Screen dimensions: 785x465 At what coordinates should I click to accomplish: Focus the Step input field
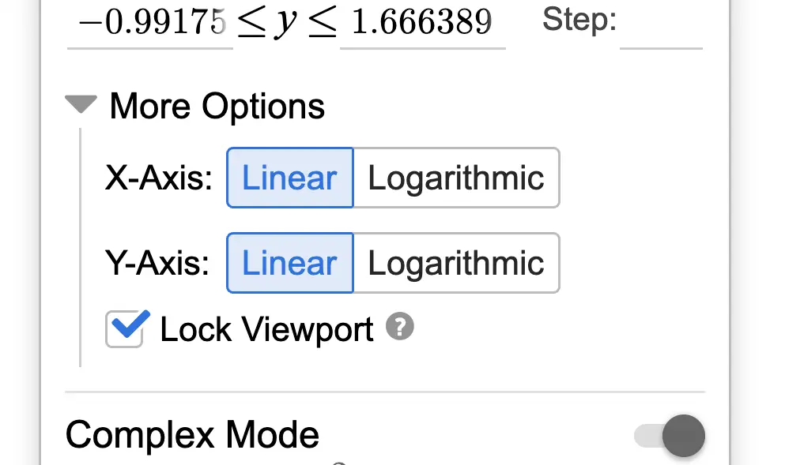[661, 24]
